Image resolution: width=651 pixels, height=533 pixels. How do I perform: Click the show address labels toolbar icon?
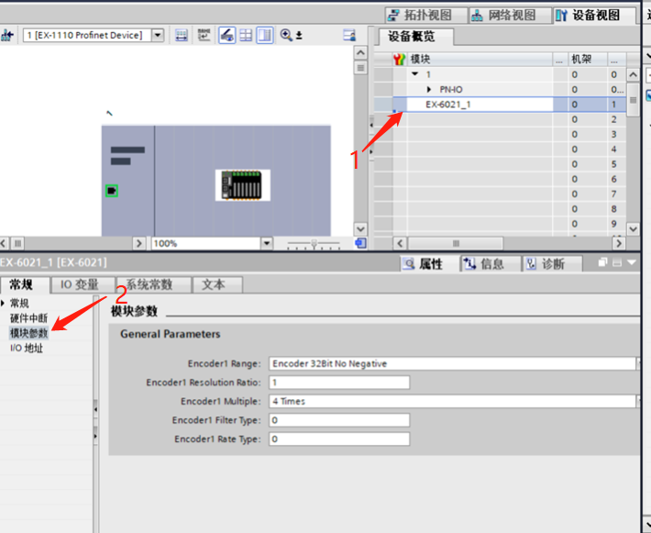click(182, 35)
